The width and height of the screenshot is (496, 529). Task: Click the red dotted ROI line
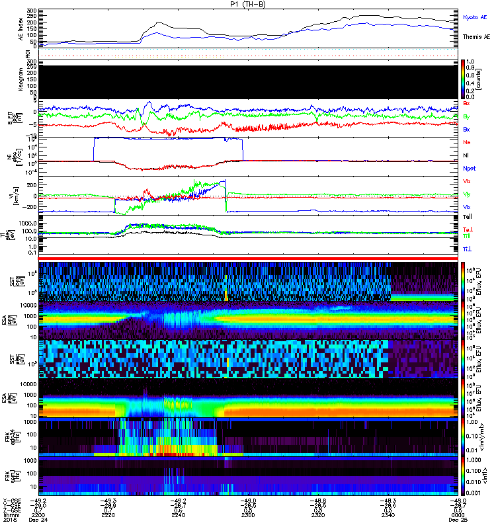(x=248, y=56)
